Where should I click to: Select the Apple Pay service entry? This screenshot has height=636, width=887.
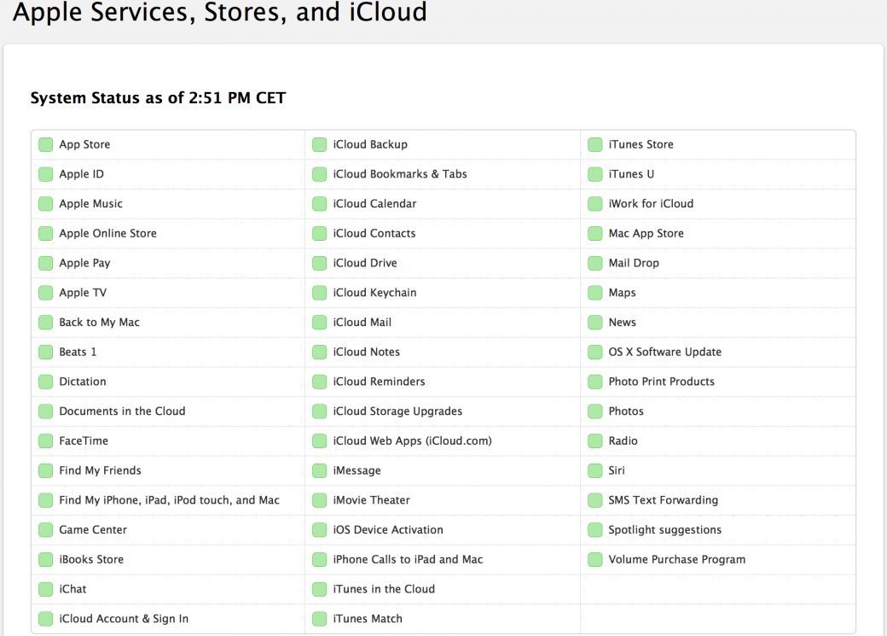[84, 263]
